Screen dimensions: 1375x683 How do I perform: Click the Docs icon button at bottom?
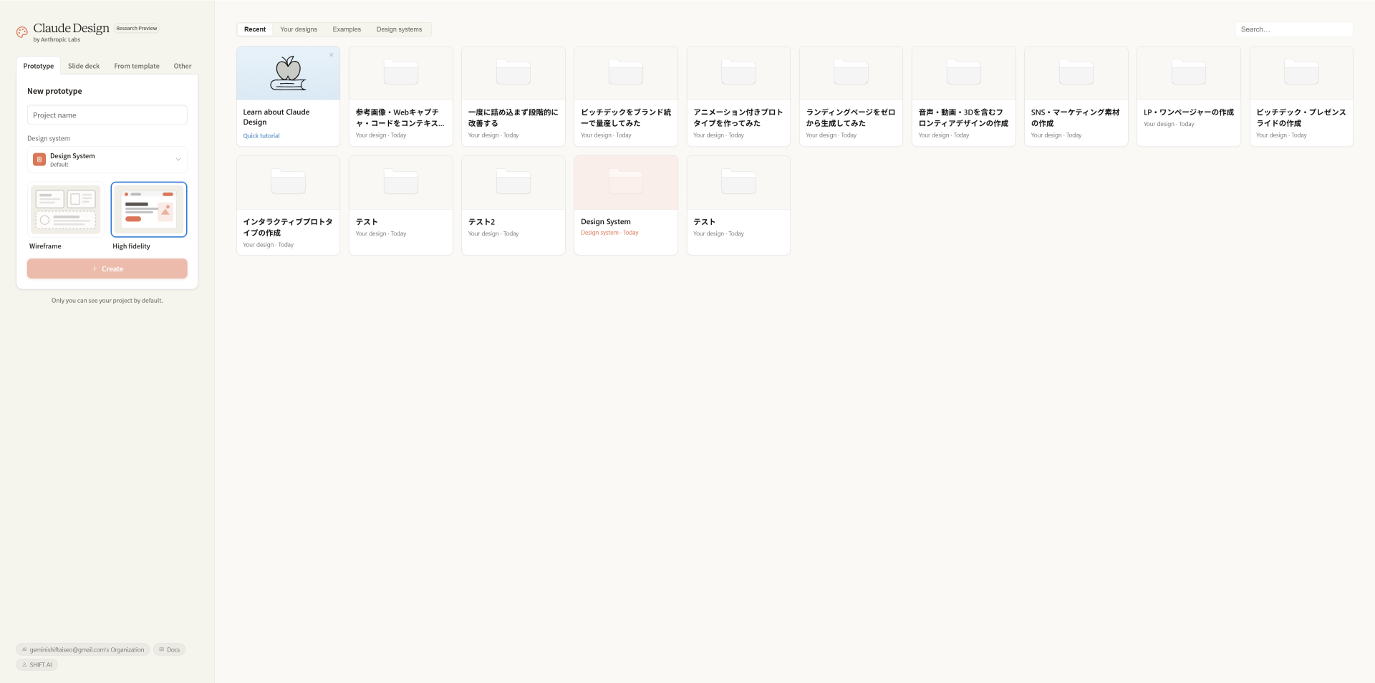(169, 649)
